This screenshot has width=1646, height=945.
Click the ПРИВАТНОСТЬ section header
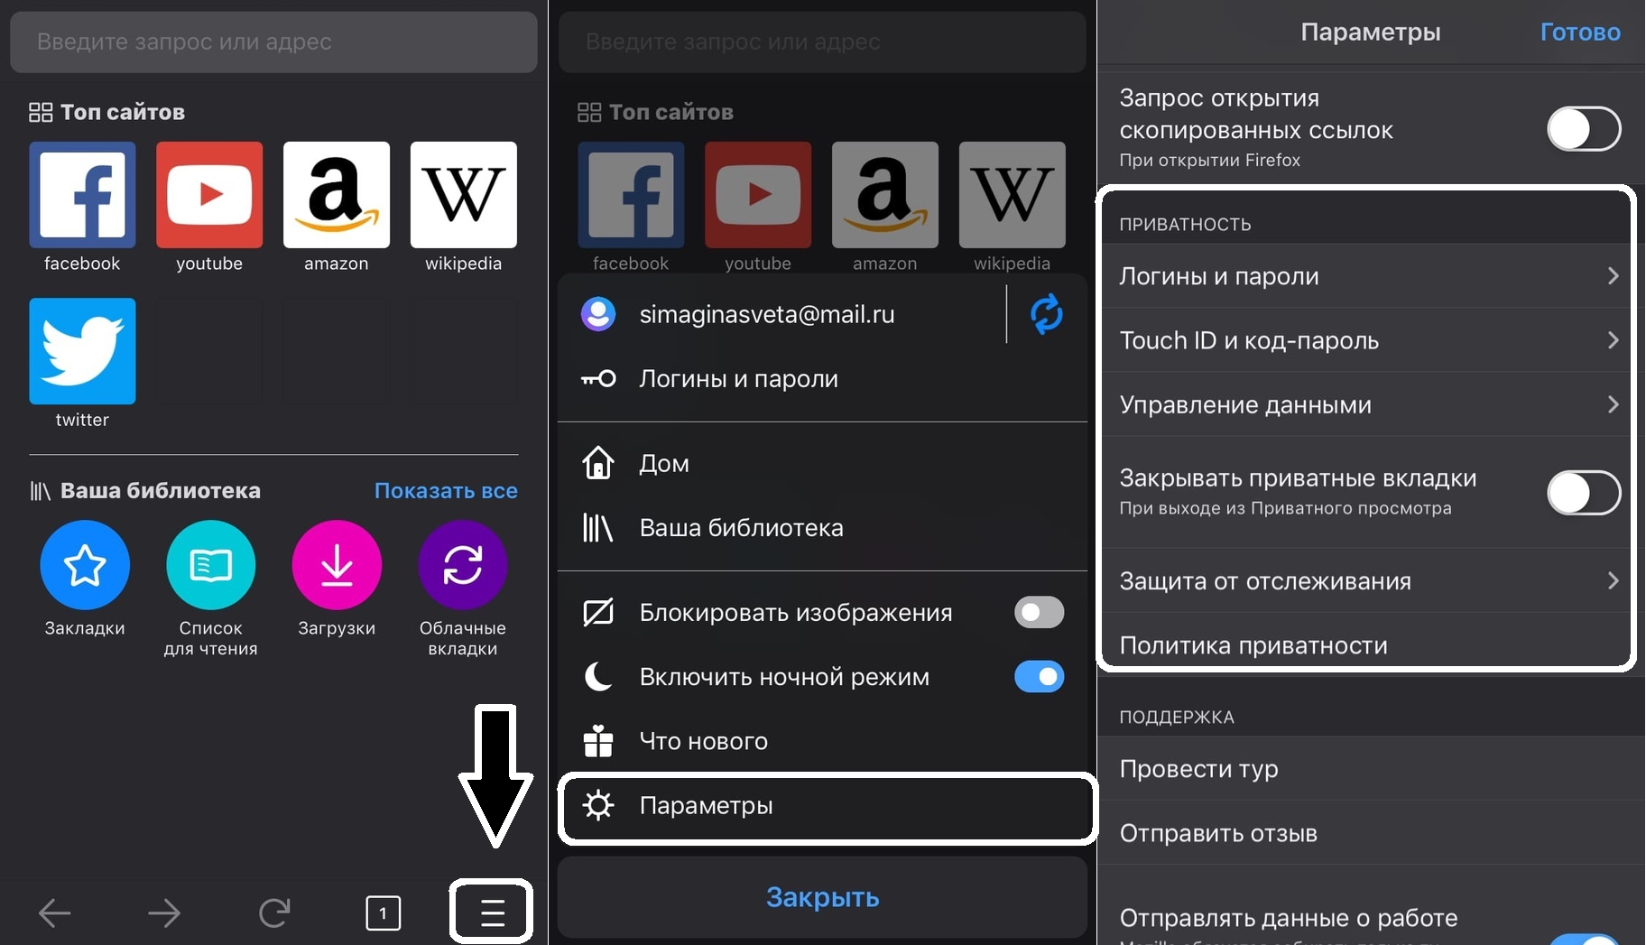[x=1185, y=225]
